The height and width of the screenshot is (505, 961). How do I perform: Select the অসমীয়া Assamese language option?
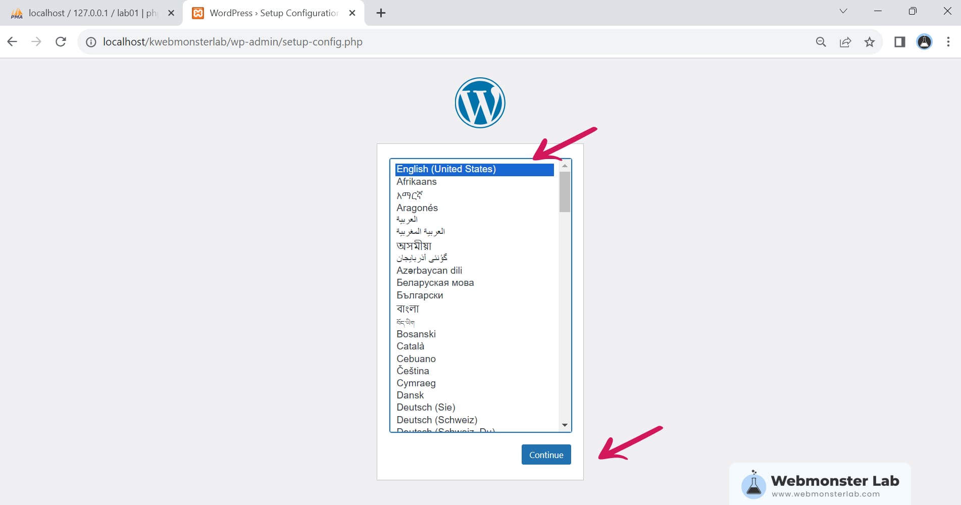[x=474, y=245]
